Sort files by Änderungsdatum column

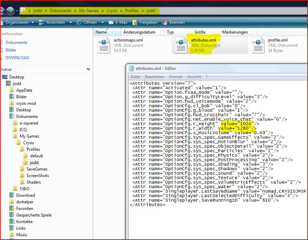click(143, 32)
